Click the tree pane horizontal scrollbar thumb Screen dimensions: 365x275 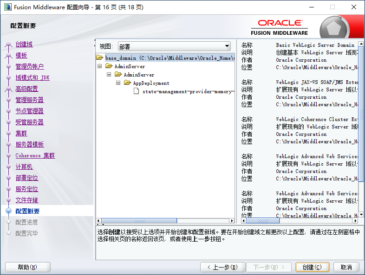[139, 221]
